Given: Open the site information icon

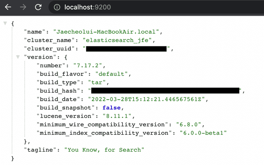Looking at the screenshot, I should click(57, 7).
